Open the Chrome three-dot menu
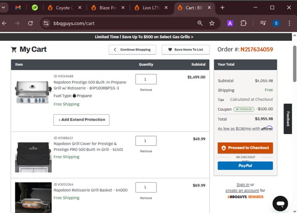The image size is (297, 213). [289, 23]
